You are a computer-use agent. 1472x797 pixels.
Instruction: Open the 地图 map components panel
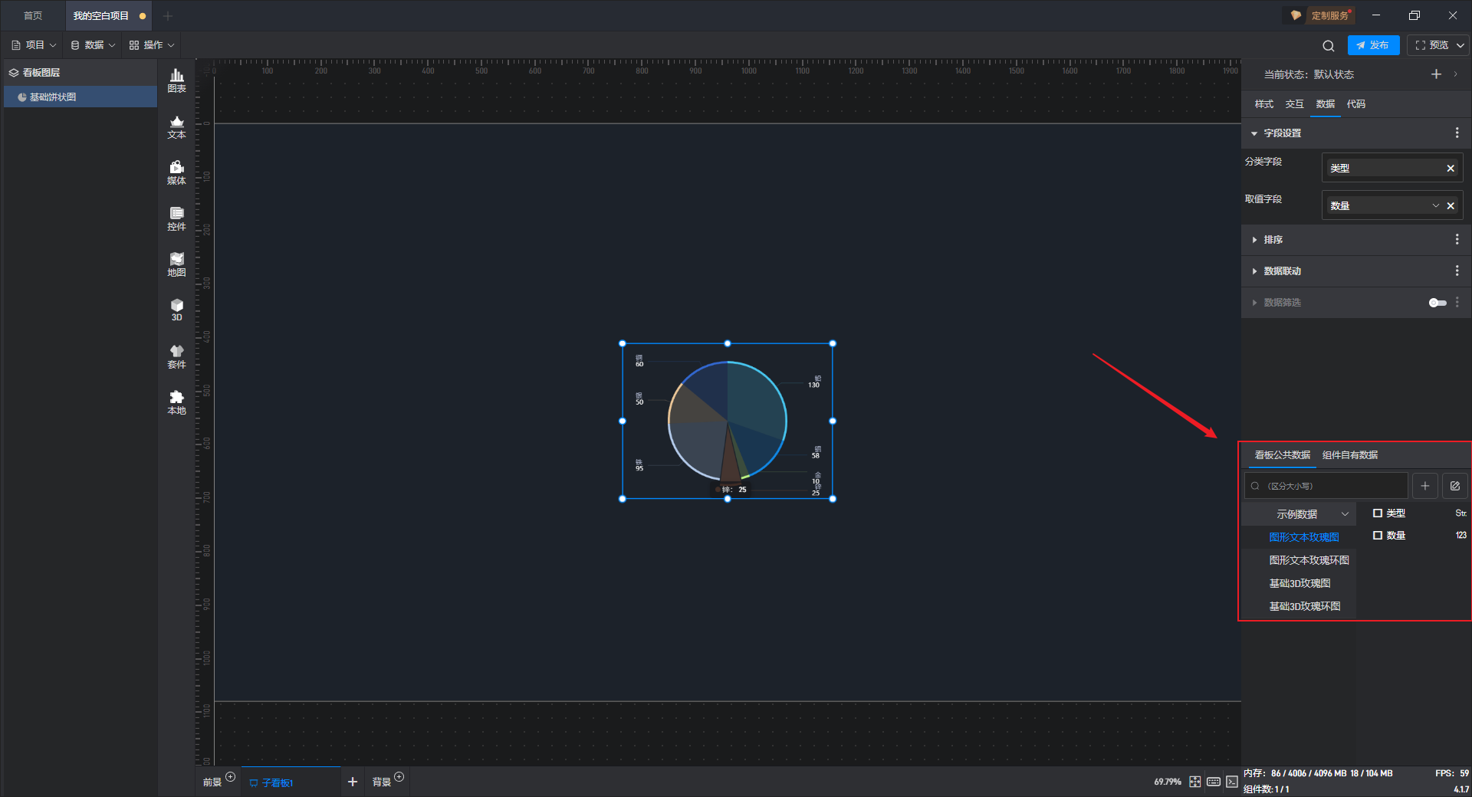(x=176, y=264)
